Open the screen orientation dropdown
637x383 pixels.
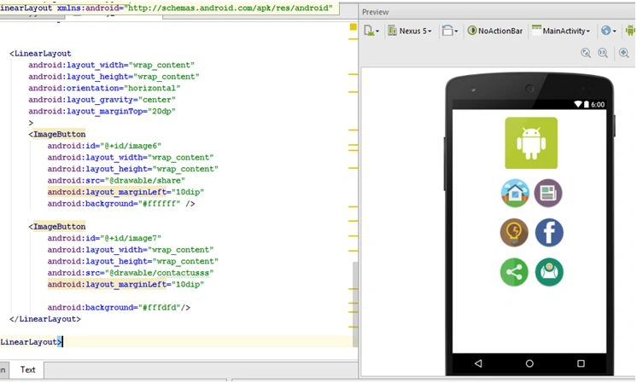click(x=450, y=31)
